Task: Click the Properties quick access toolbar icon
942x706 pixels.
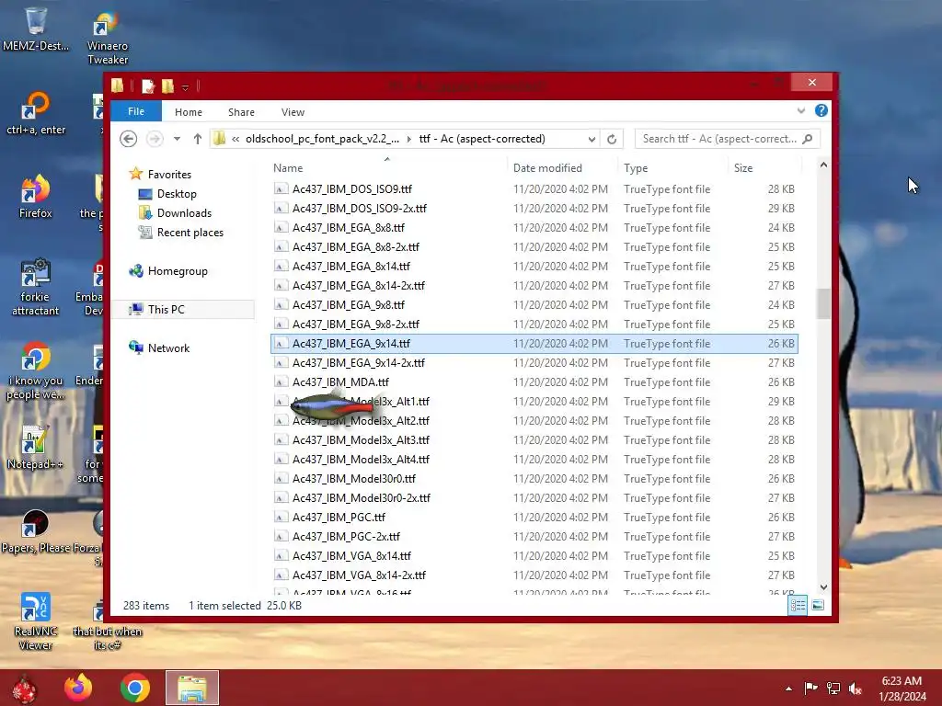Action: [148, 86]
